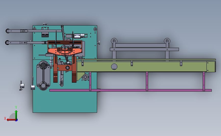Viewport: 221px width, 136px height.
Task: Select the end cap of the olive beam
Action: (x=211, y=67)
